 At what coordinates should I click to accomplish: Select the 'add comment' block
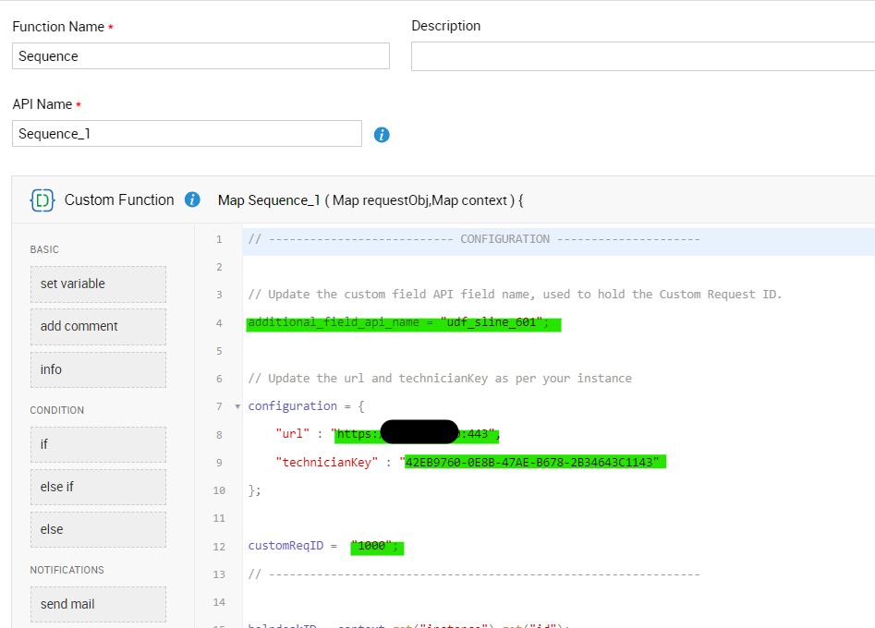[x=98, y=327]
